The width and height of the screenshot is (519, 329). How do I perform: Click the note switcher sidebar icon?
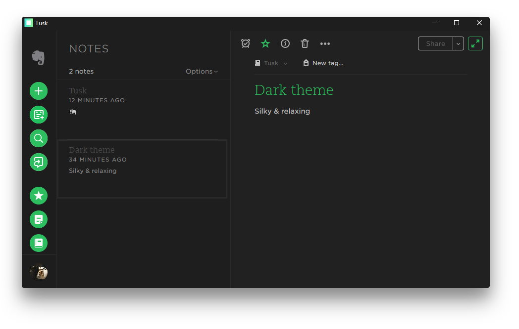39,162
